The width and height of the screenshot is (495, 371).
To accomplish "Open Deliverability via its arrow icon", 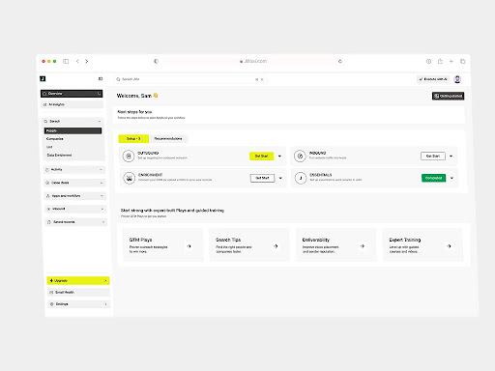I will tap(363, 246).
